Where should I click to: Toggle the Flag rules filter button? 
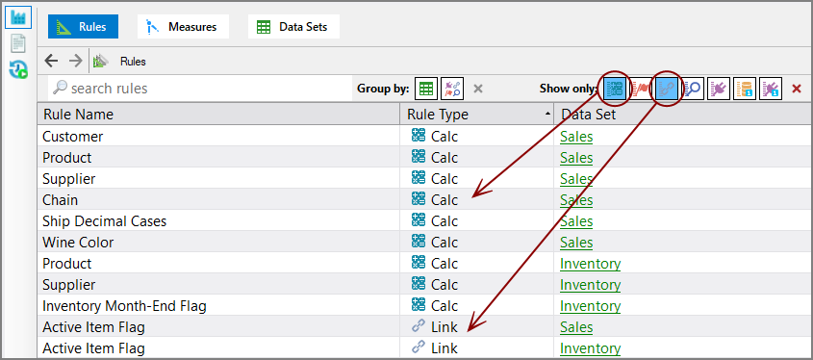(x=641, y=89)
